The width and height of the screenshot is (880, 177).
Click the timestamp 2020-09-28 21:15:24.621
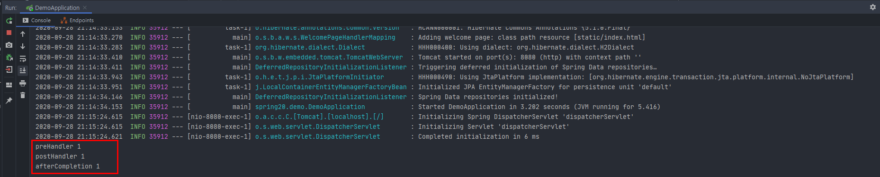click(79, 136)
